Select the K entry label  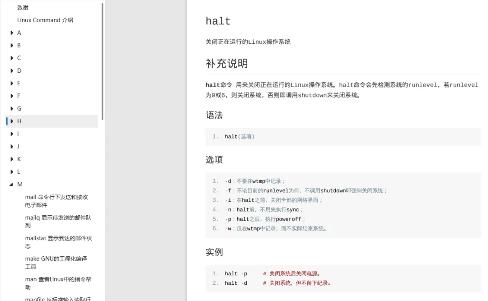click(19, 159)
